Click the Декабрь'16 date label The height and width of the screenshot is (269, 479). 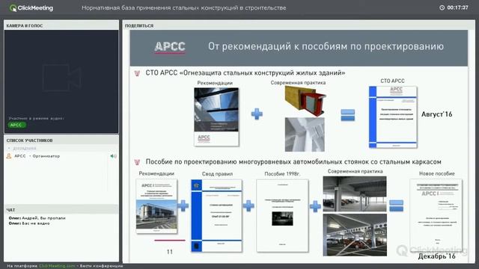(x=436, y=256)
